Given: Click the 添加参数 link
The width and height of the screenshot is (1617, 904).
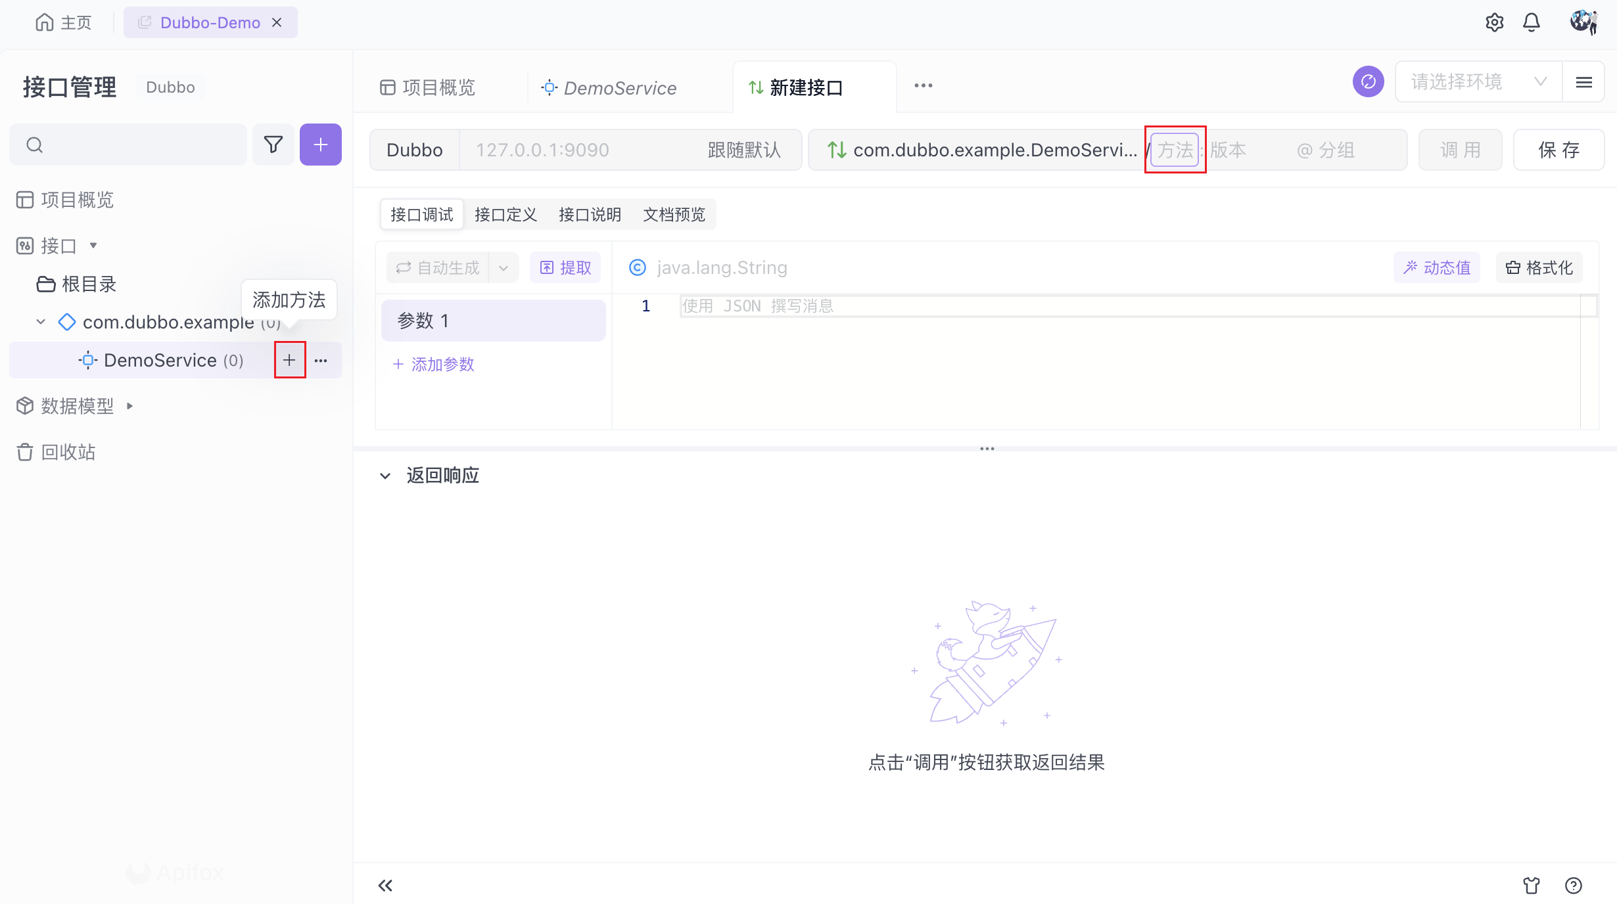Looking at the screenshot, I should point(434,365).
